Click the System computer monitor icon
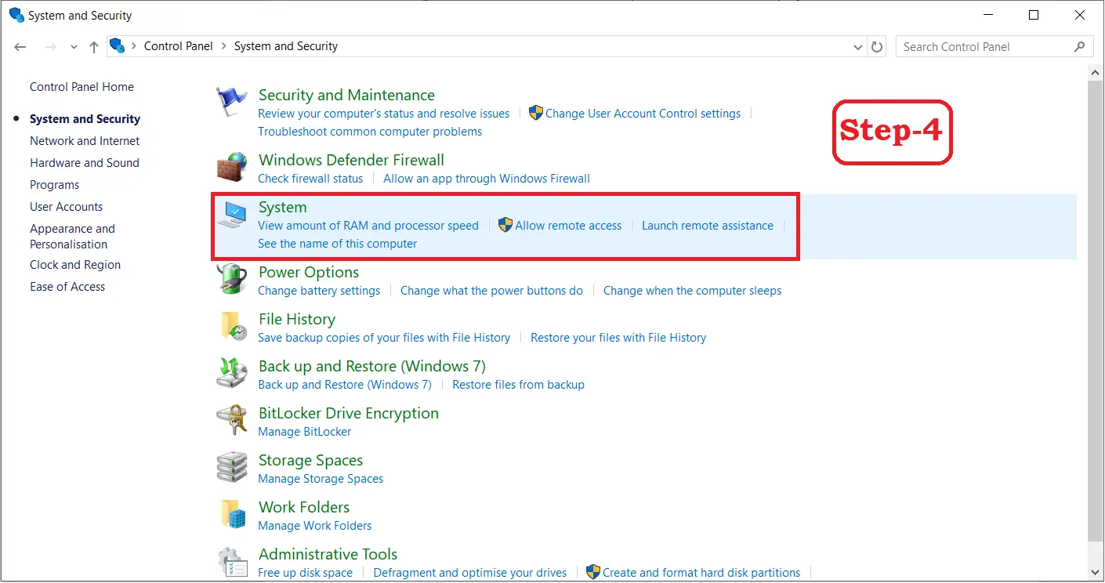 coord(232,215)
